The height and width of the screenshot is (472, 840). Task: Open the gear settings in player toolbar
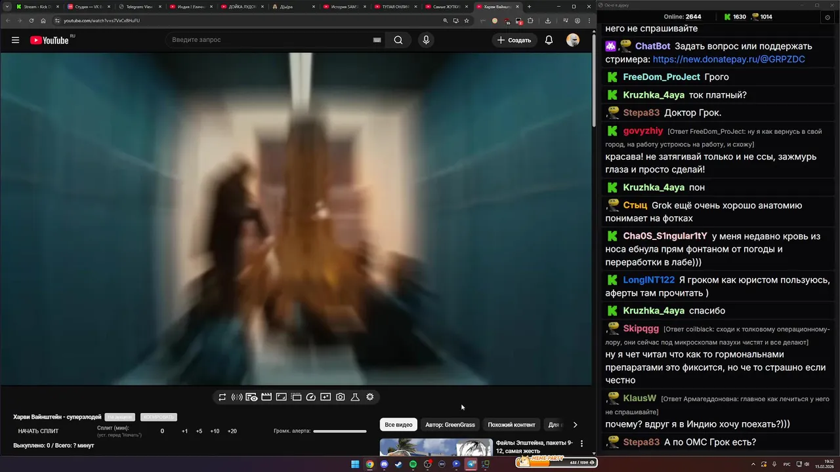pyautogui.click(x=370, y=397)
